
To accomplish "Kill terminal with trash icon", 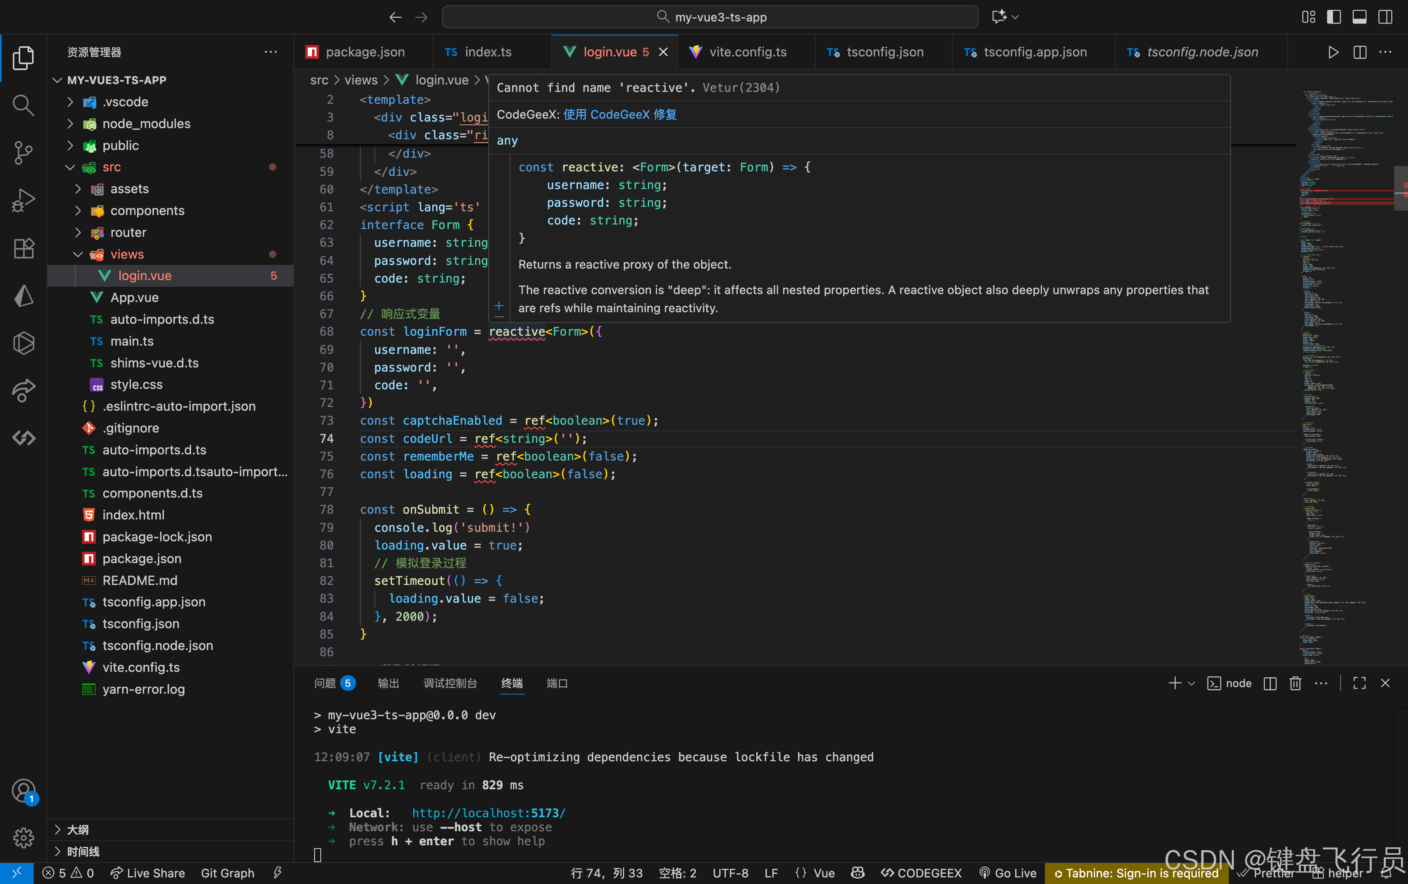I will coord(1295,683).
